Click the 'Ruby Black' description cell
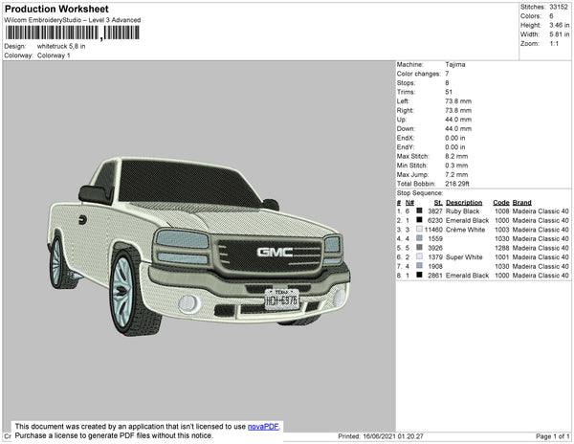574x444 pixels. click(x=462, y=211)
